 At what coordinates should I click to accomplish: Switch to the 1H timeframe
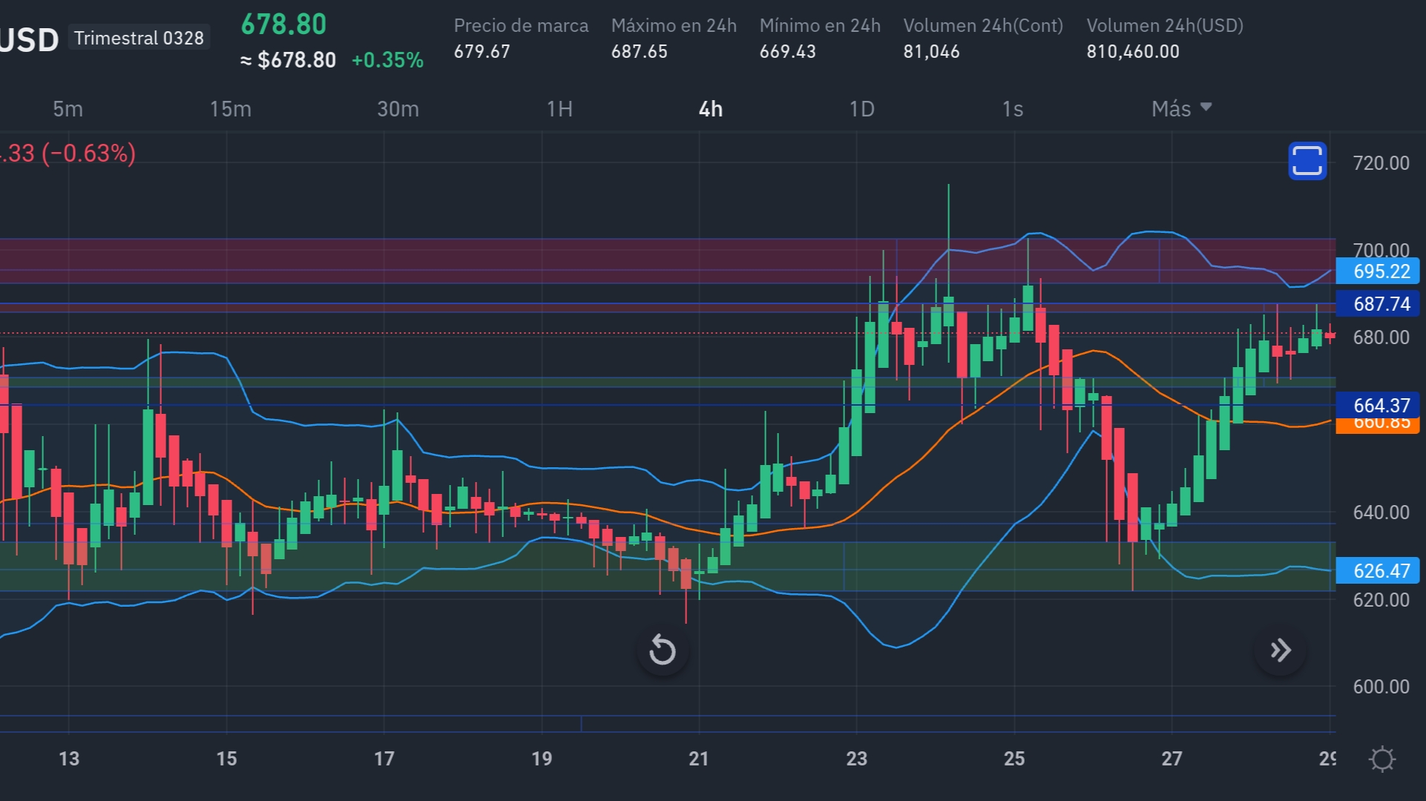[x=559, y=109]
